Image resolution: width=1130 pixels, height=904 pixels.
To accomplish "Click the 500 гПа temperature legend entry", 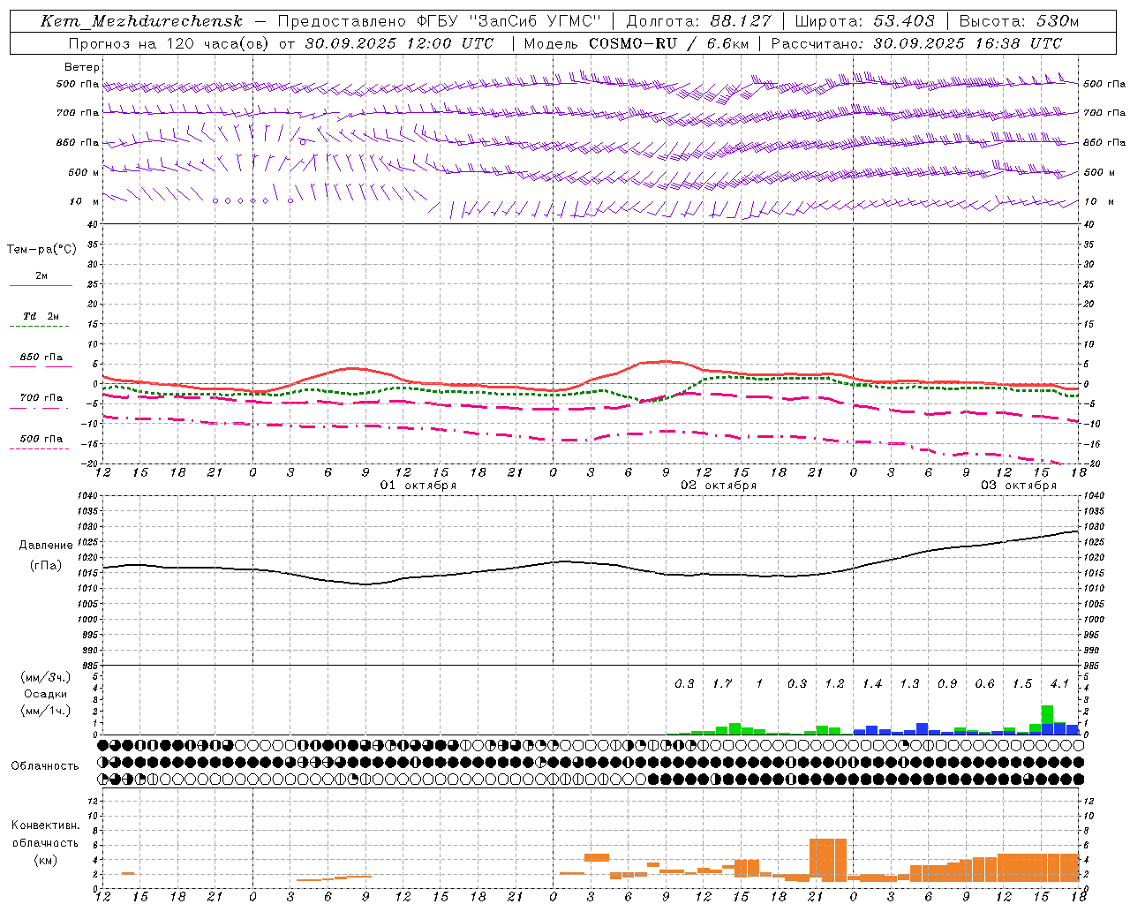I will pos(41,439).
